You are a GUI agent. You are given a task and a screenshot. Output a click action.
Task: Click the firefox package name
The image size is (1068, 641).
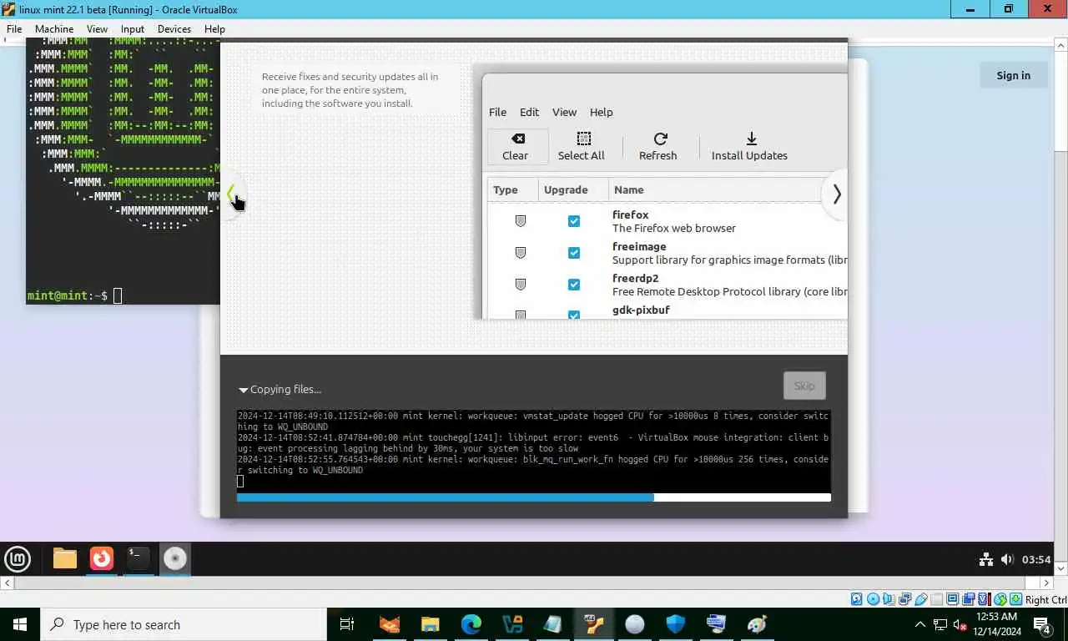coord(630,215)
